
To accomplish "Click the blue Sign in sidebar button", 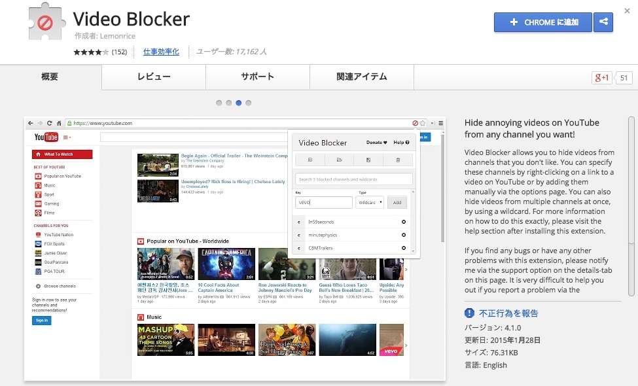I will click(41, 321).
